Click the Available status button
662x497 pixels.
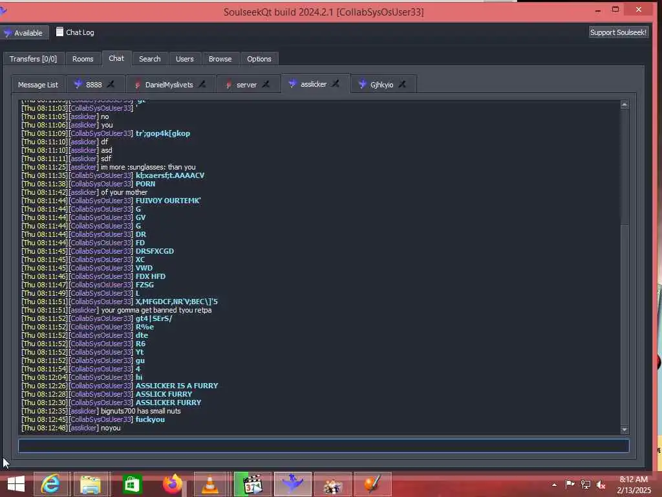tap(24, 32)
